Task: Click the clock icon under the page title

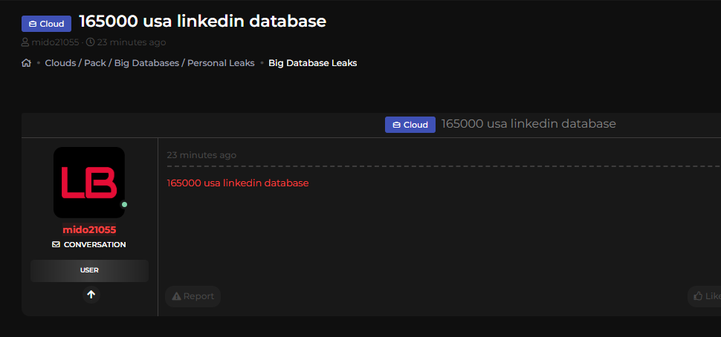Action: tap(91, 42)
